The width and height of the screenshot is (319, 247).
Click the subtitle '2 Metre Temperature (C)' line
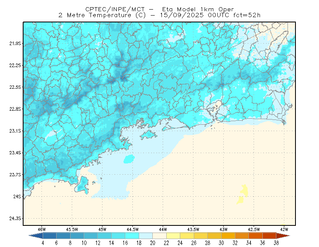[x=159, y=15]
